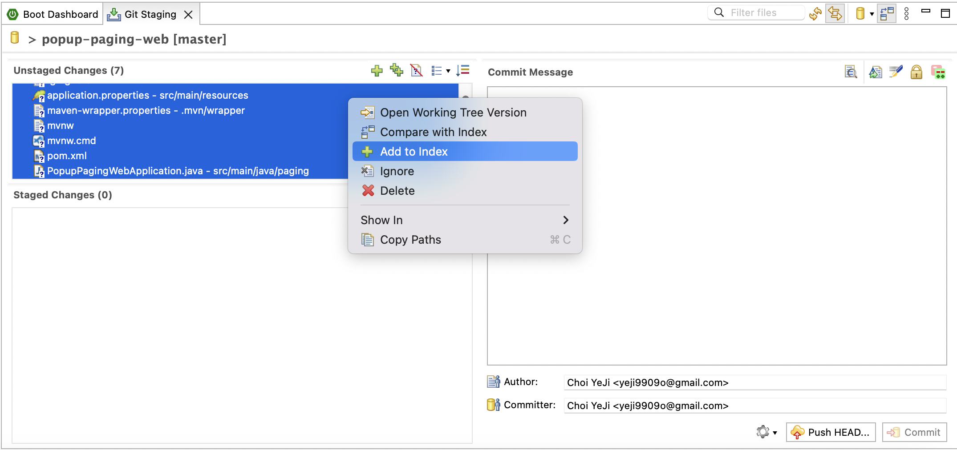957x450 pixels.
Task: Toggle compare mode in the view toolbar
Action: [x=887, y=13]
